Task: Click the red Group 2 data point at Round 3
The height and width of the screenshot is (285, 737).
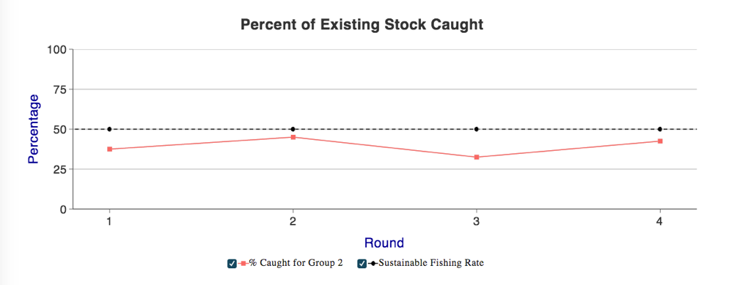Action: (x=477, y=157)
